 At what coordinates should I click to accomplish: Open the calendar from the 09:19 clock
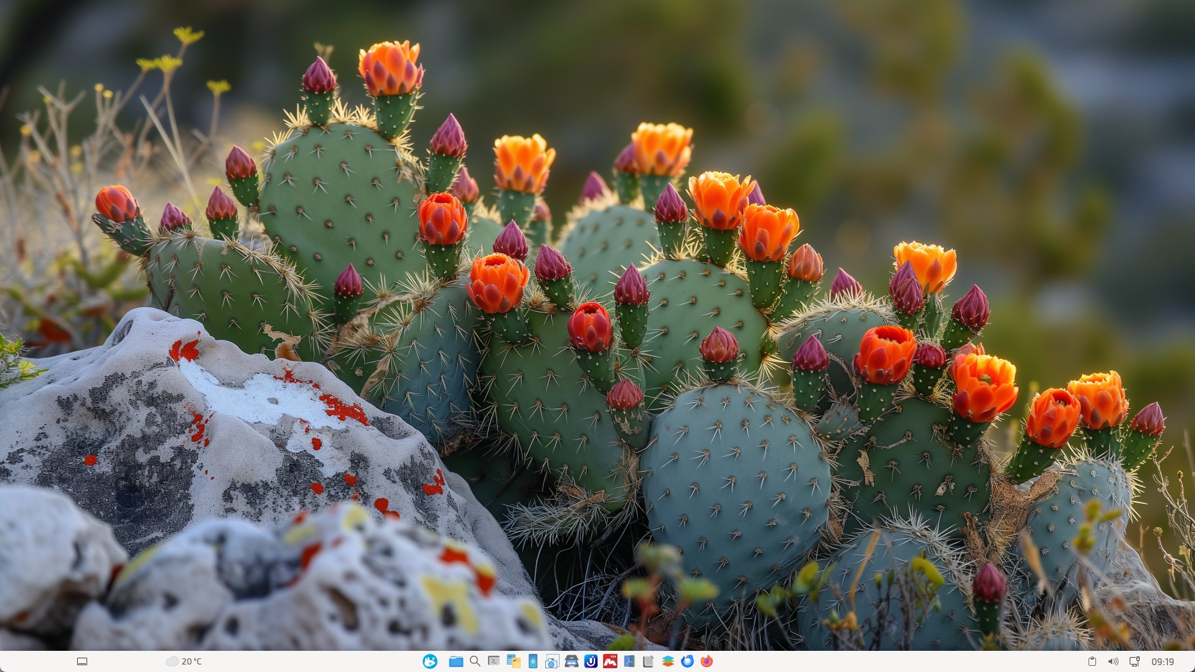tap(1163, 661)
